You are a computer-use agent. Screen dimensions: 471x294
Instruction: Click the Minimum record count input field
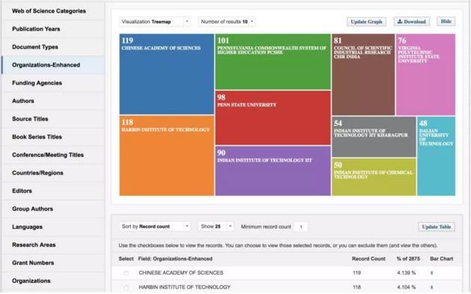[301, 227]
